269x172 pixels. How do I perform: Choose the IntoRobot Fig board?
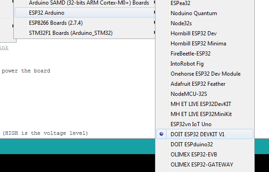[205, 64]
